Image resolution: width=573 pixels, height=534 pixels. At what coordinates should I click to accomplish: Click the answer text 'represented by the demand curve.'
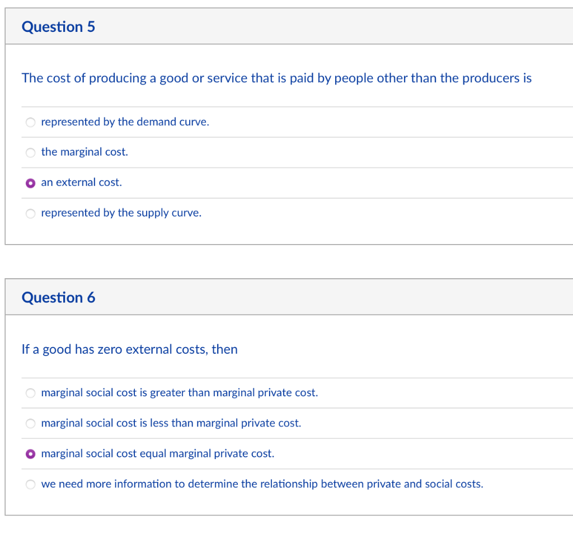[x=125, y=122]
